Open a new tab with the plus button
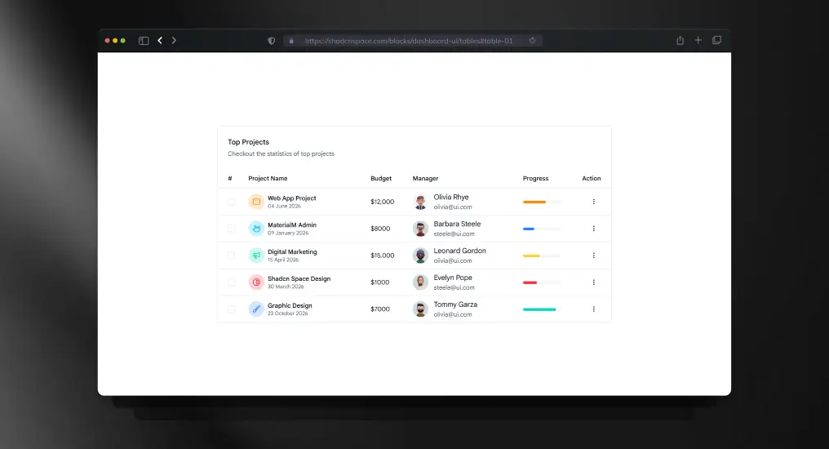 698,40
